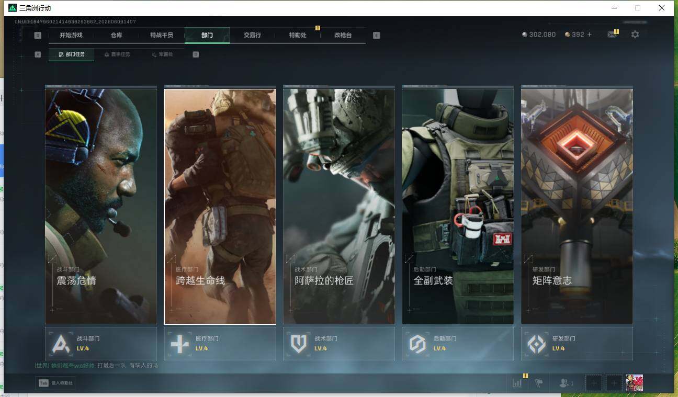
Task: Open the 阿萨拉的枪匠 tactical mission card
Action: [x=339, y=206]
